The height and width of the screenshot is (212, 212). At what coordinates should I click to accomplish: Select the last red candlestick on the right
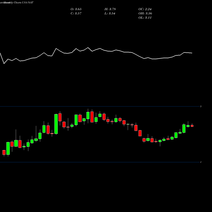[192, 126]
